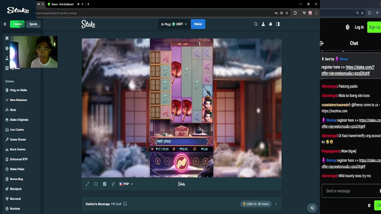Open Stake Poker
Viewport: 381px width, 214px height.
tap(17, 169)
